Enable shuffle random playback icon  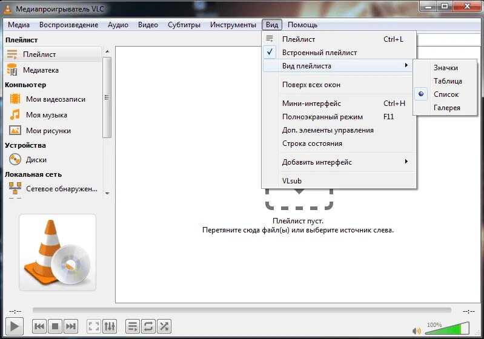point(164,326)
